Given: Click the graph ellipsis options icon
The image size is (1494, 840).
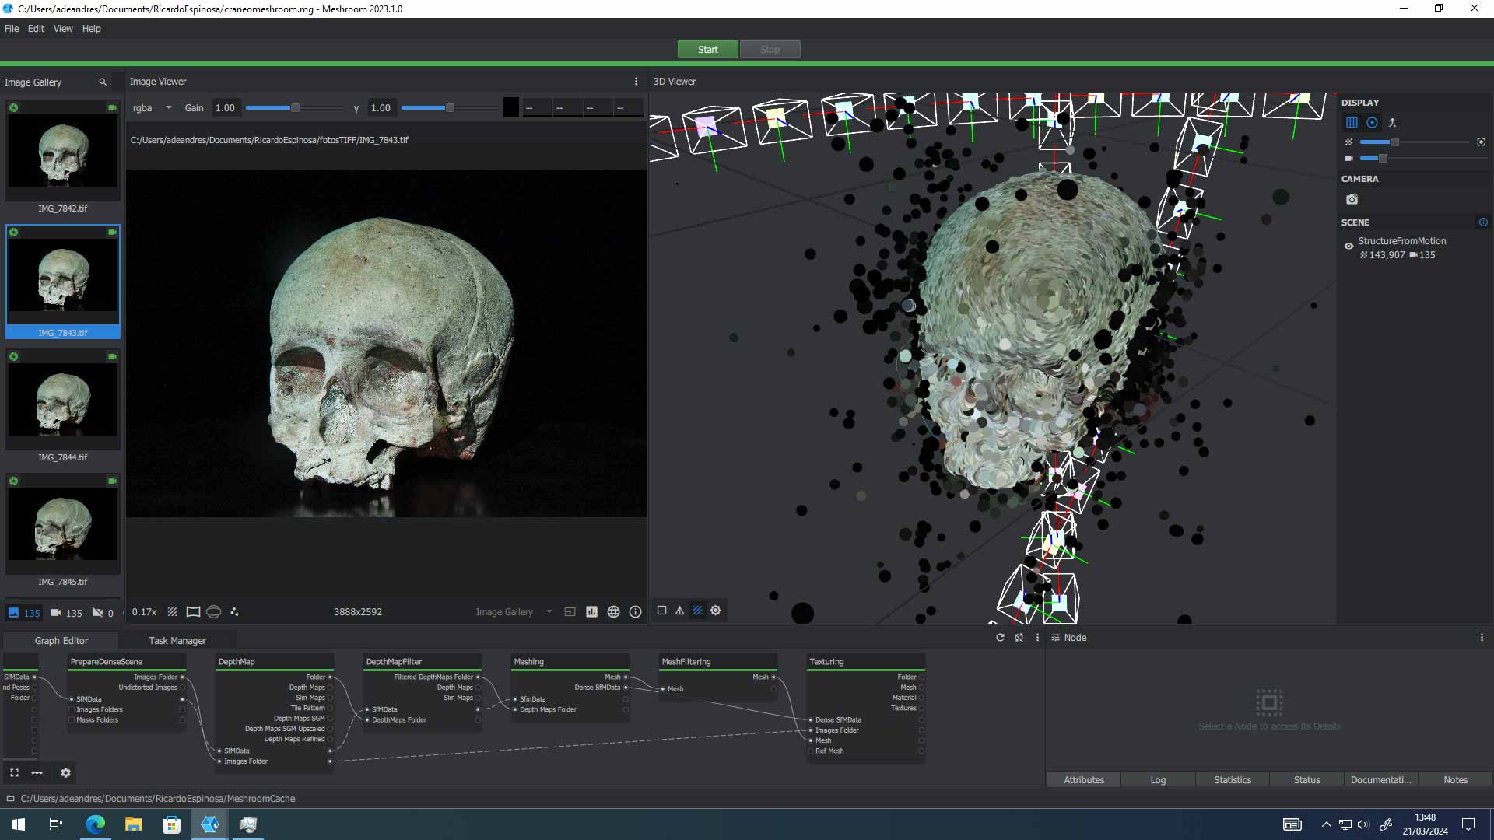Looking at the screenshot, I should [x=37, y=773].
